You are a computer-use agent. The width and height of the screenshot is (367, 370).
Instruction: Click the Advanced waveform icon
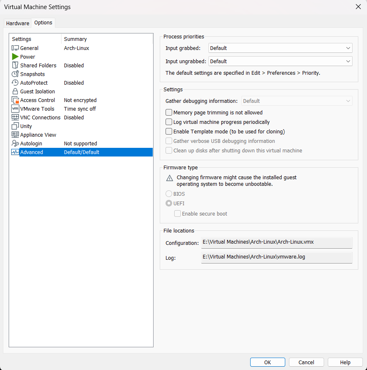(15, 152)
